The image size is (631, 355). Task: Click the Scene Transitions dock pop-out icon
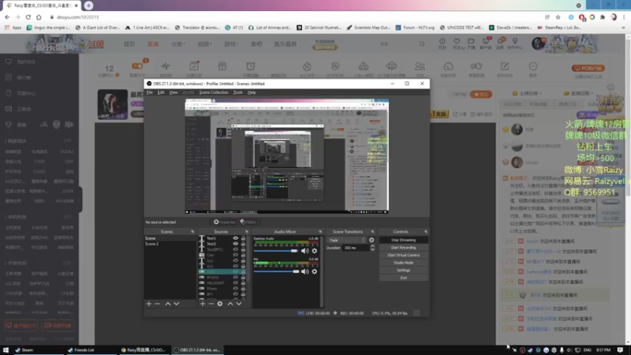point(372,232)
